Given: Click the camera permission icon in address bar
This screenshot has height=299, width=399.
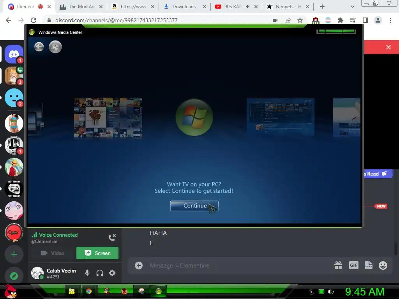Looking at the screenshot, I should 275,20.
